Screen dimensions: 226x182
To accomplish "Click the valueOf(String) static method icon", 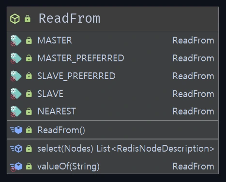I will (x=16, y=167).
